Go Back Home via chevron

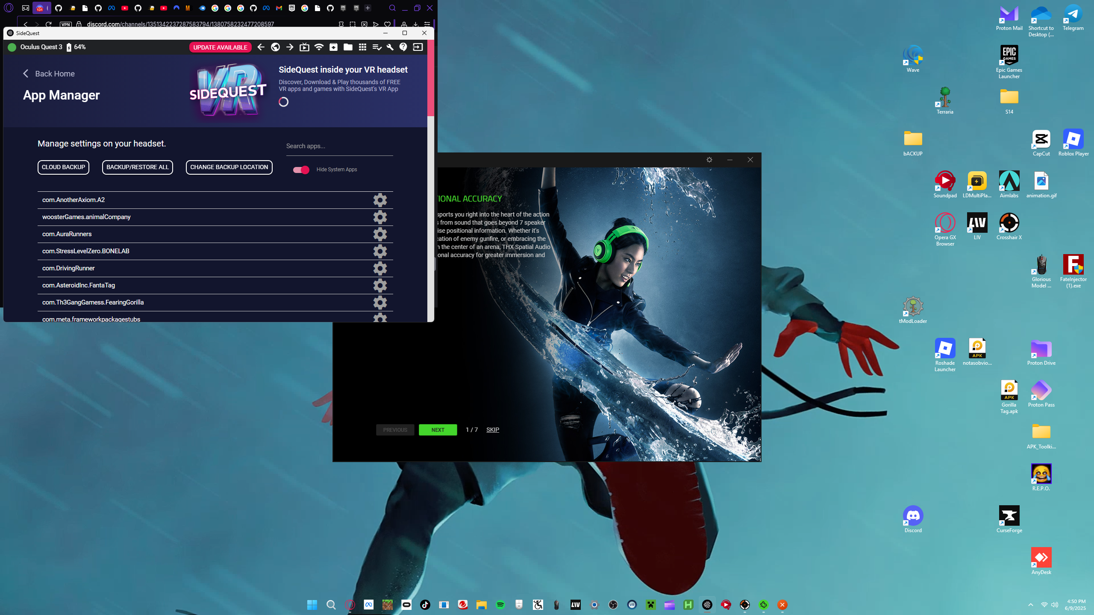coord(26,74)
